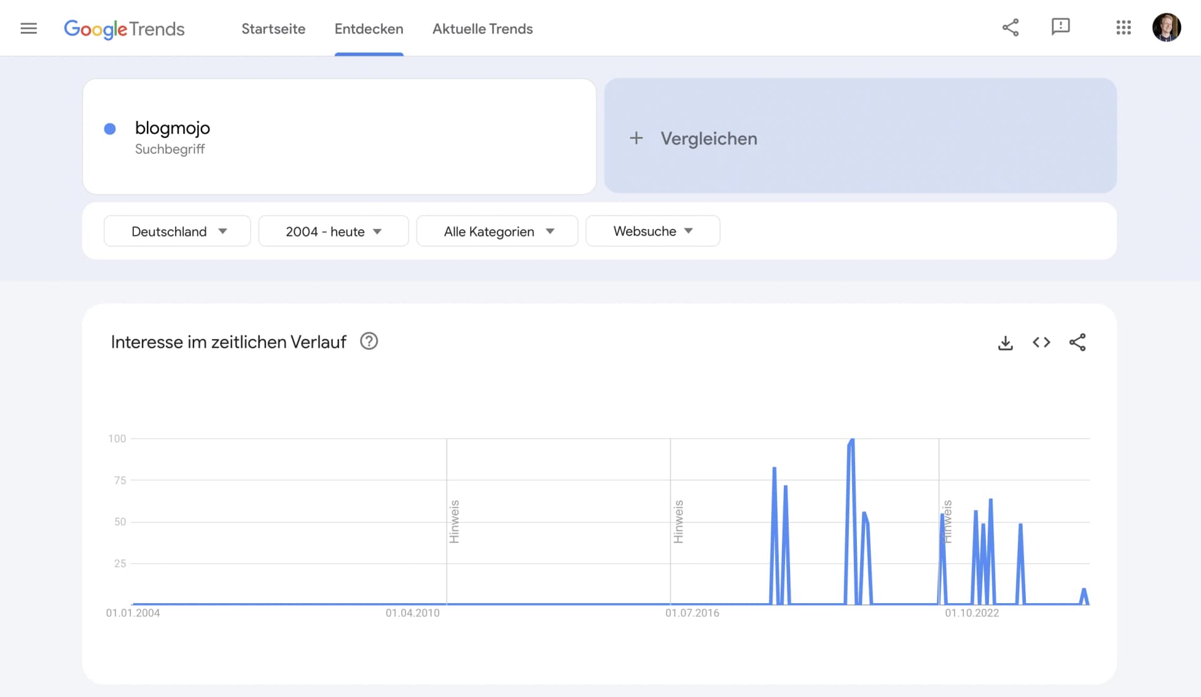Open the embed code for the chart

[x=1041, y=342]
